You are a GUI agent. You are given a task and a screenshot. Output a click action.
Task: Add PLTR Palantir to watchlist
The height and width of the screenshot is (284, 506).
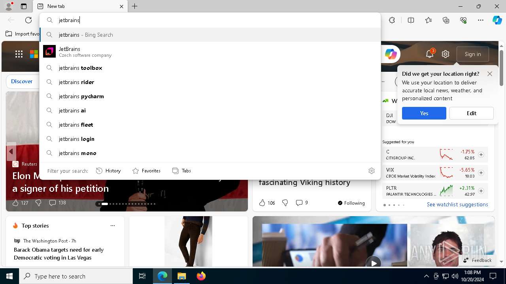click(x=481, y=191)
